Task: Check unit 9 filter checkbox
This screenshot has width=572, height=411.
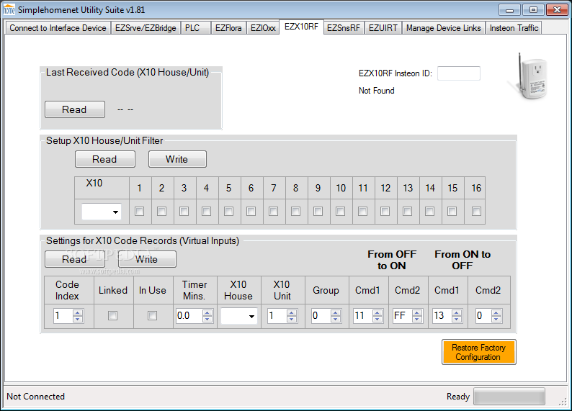Action: (318, 212)
